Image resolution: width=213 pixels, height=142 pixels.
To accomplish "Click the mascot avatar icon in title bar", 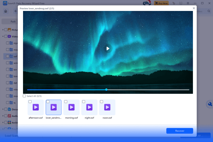I will pyautogui.click(x=147, y=3).
